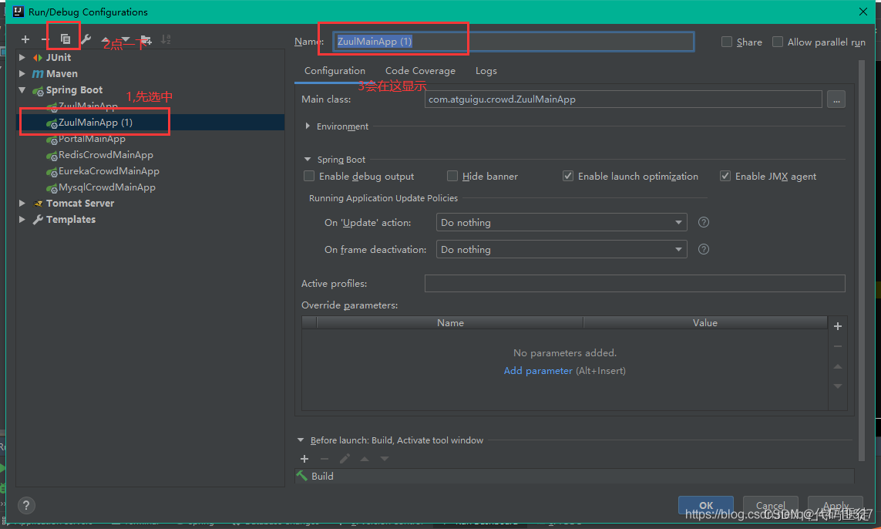Select the Build launch task row
This screenshot has width=881, height=529.
(x=574, y=476)
